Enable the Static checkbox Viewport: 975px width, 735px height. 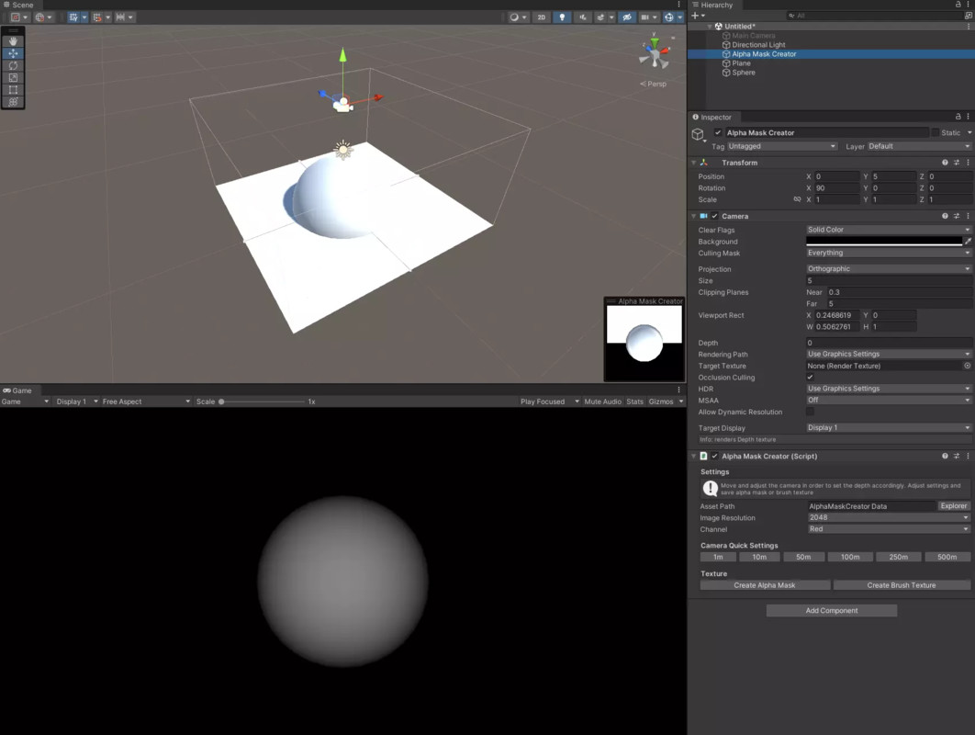[935, 132]
